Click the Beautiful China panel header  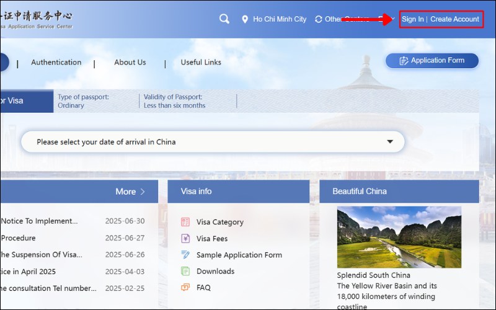(399, 192)
